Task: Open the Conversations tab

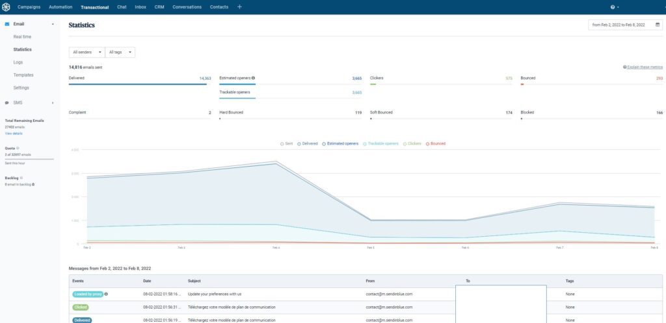Action: click(x=187, y=7)
